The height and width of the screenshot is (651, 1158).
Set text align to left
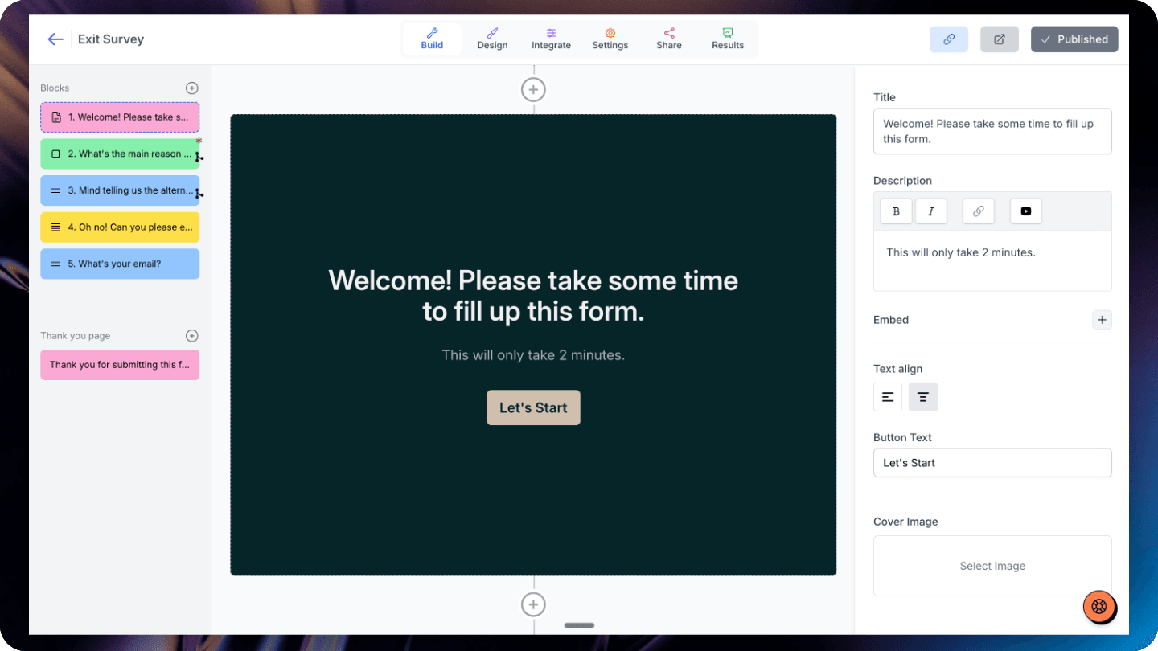[888, 397]
